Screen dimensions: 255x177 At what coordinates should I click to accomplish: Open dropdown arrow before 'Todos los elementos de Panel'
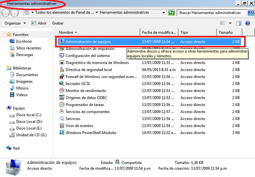click(x=33, y=12)
